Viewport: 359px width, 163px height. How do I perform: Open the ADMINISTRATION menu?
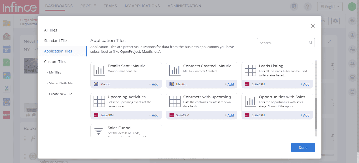184,6
